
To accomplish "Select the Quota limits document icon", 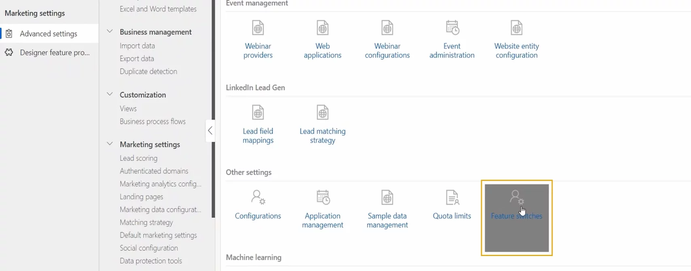I will (452, 197).
